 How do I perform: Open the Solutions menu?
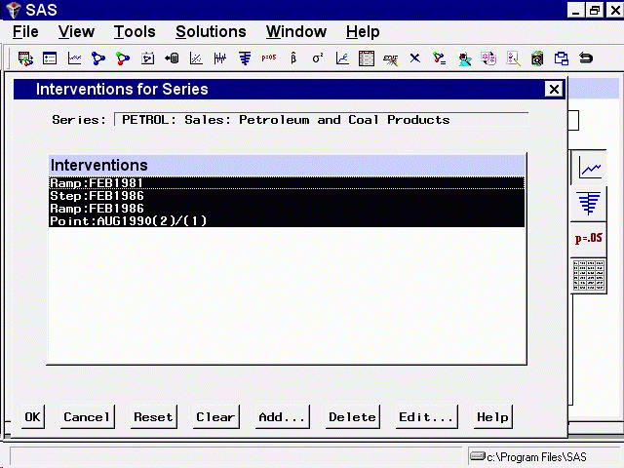(211, 32)
